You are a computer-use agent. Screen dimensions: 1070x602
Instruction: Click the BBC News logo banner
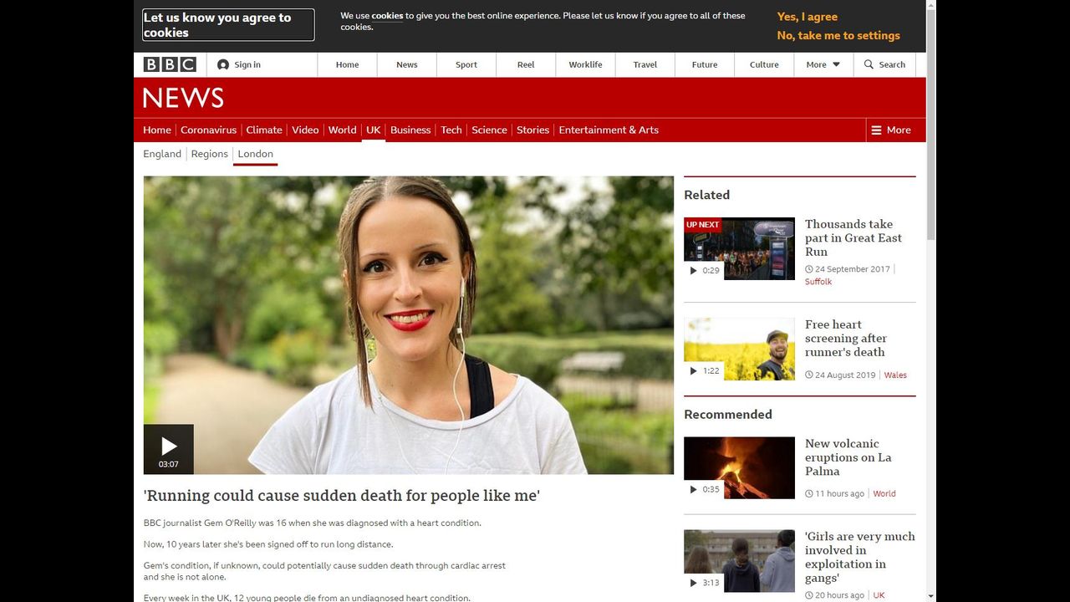183,98
